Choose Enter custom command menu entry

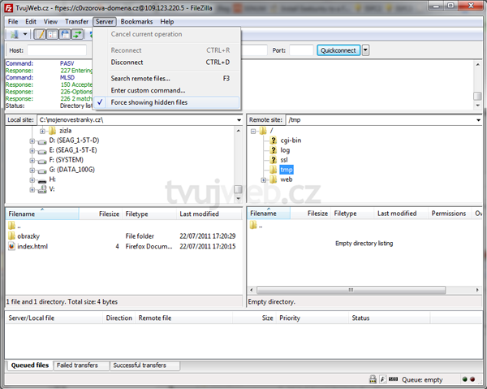[x=166, y=90]
